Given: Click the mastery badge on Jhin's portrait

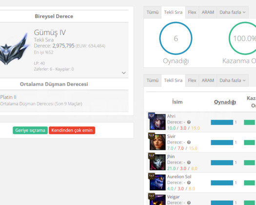Looking at the screenshot, I should (x=152, y=156).
